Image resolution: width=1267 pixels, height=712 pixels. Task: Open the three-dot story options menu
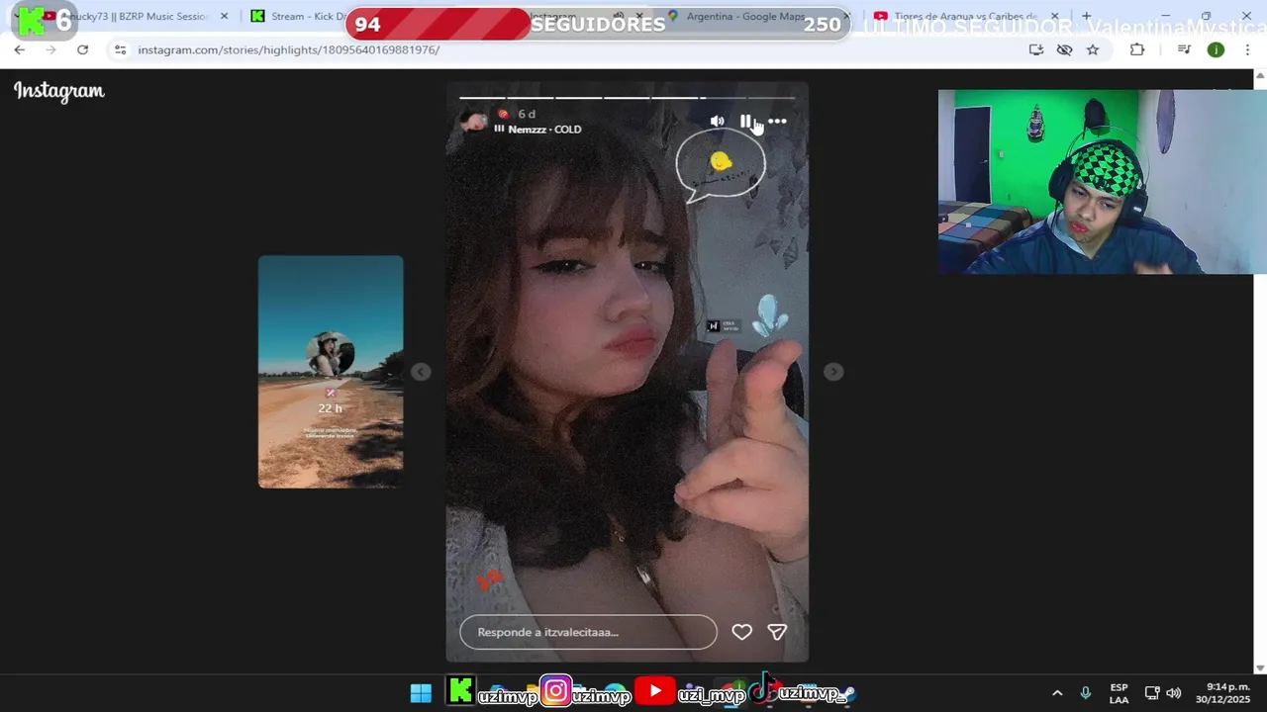(x=777, y=122)
